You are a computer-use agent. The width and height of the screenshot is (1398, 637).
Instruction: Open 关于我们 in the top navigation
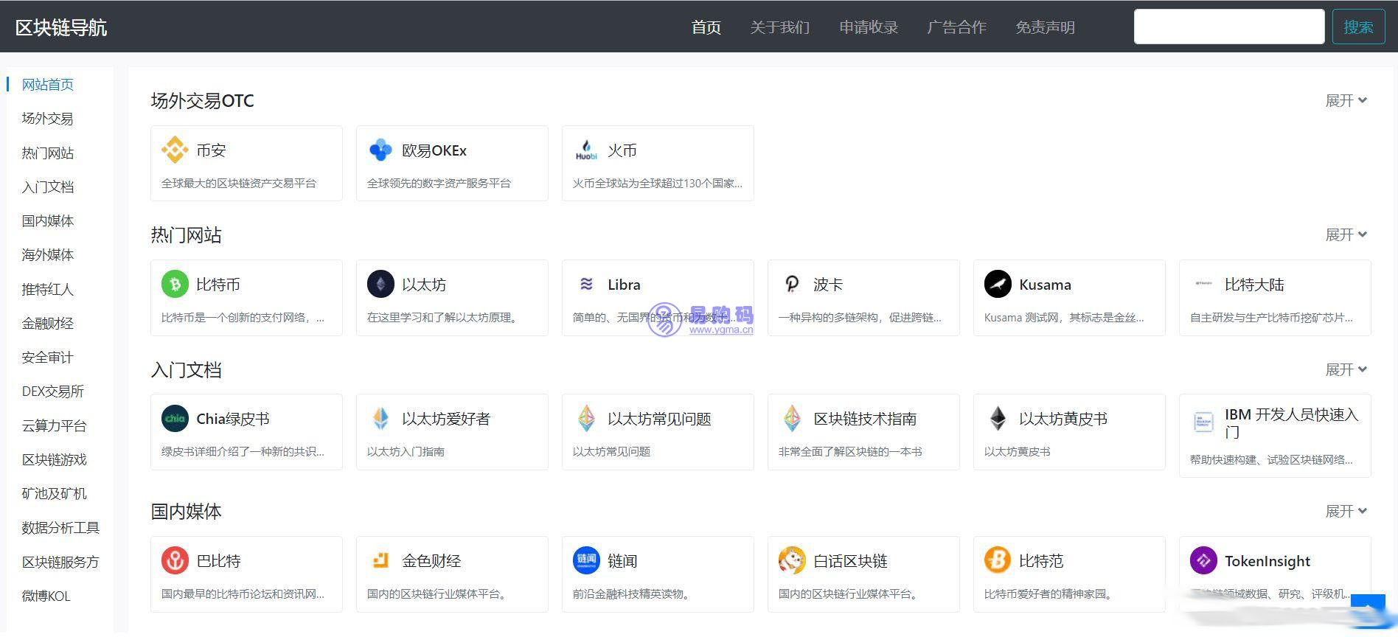click(779, 27)
